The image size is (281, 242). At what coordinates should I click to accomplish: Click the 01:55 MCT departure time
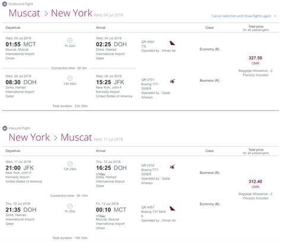pyautogui.click(x=21, y=44)
